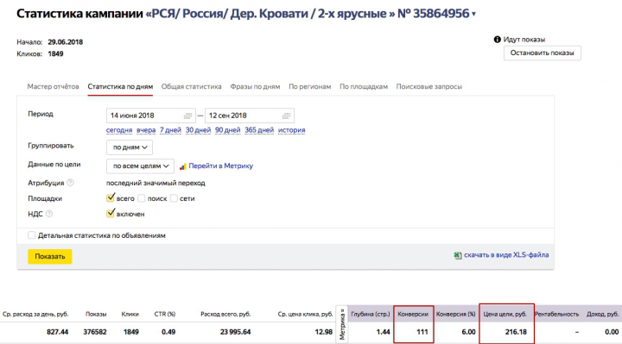Open the по всем целям dropdown
Viewport: 622px width, 344px height.
point(140,166)
